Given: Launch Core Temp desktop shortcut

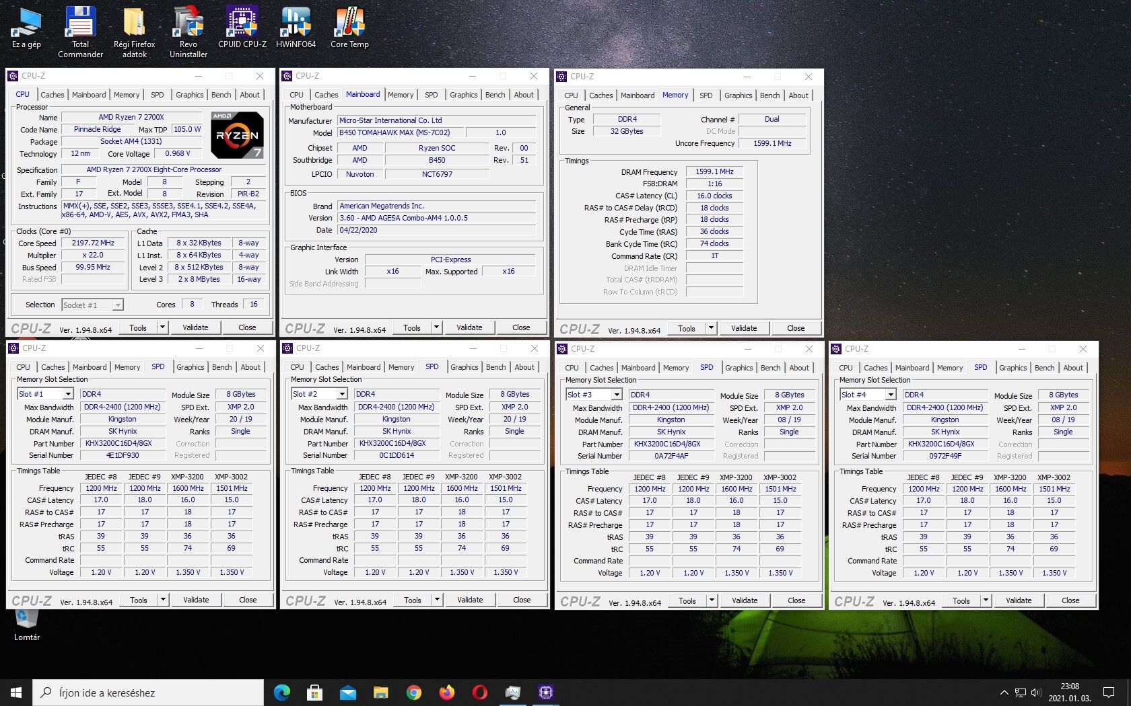Looking at the screenshot, I should [x=349, y=28].
